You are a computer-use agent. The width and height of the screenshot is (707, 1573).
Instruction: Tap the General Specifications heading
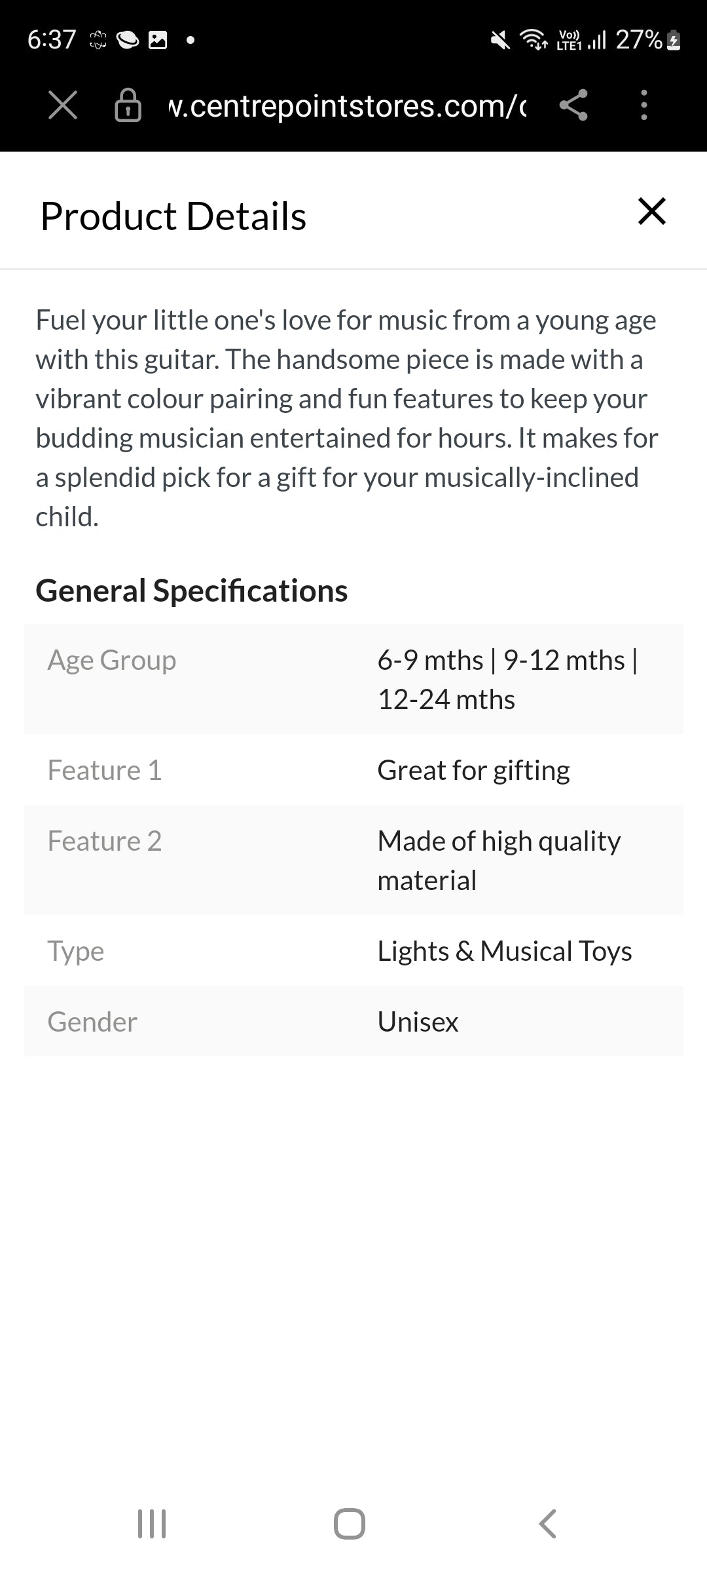point(192,591)
